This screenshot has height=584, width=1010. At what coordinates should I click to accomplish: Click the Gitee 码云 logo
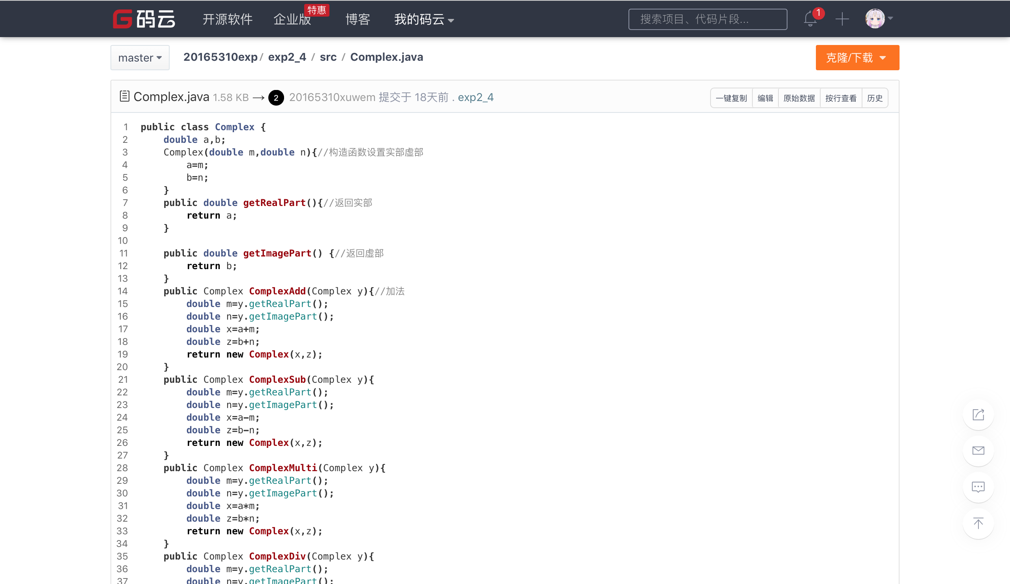(144, 19)
